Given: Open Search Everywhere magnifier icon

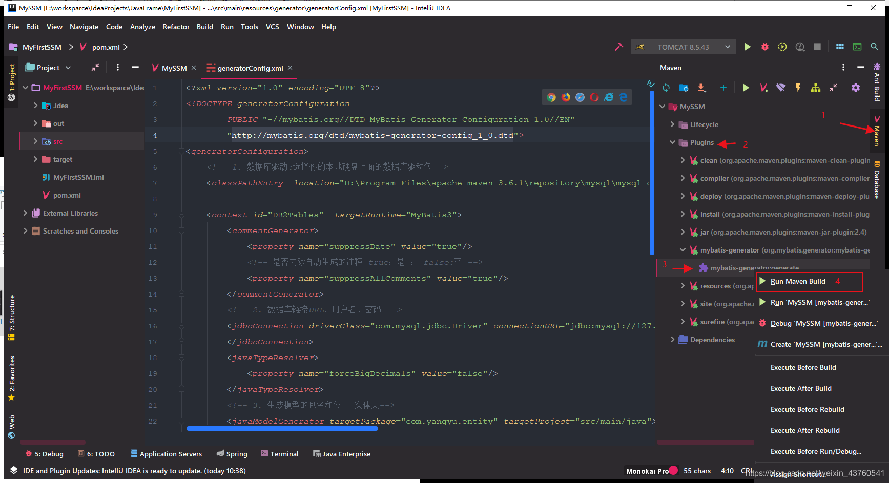Looking at the screenshot, I should click(875, 47).
